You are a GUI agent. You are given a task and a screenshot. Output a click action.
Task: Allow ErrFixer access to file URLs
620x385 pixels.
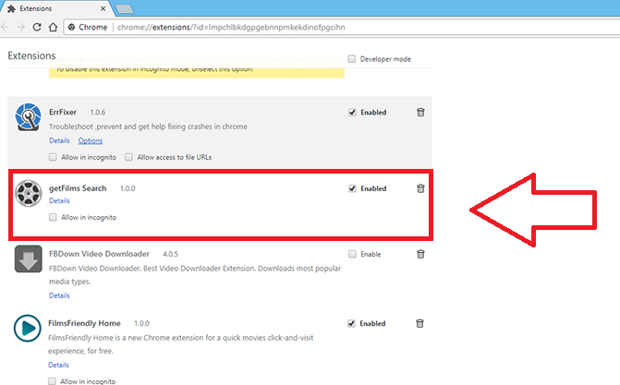click(x=128, y=157)
